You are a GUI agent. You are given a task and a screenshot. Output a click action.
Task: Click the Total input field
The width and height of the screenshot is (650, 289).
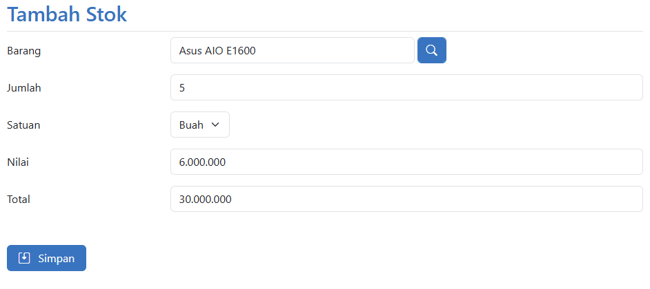click(x=406, y=199)
